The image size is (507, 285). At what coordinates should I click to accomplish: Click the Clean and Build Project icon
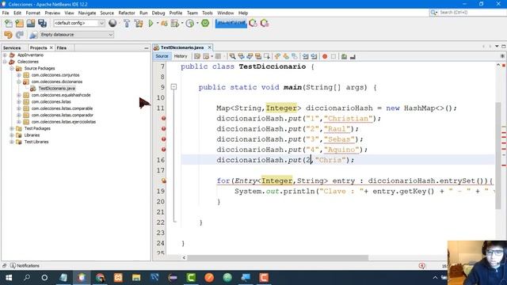pos(139,23)
